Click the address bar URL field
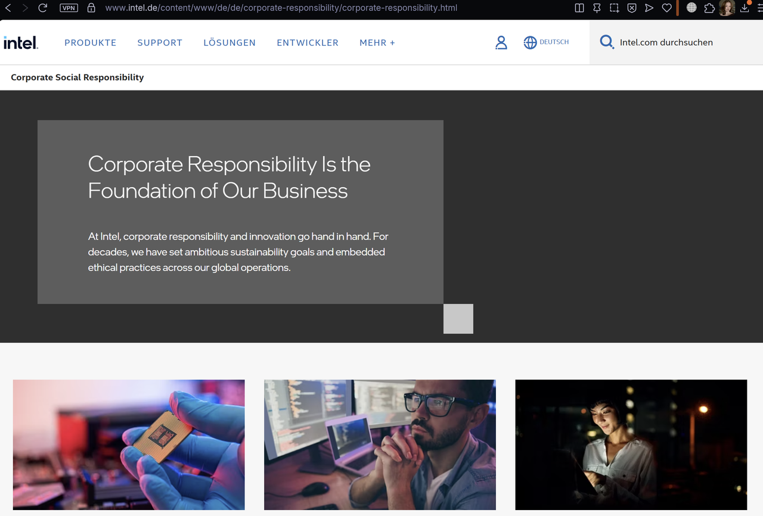The image size is (763, 516). click(x=281, y=8)
